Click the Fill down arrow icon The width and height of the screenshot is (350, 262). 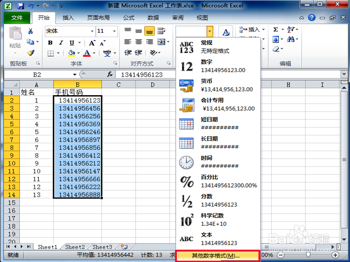click(x=276, y=40)
